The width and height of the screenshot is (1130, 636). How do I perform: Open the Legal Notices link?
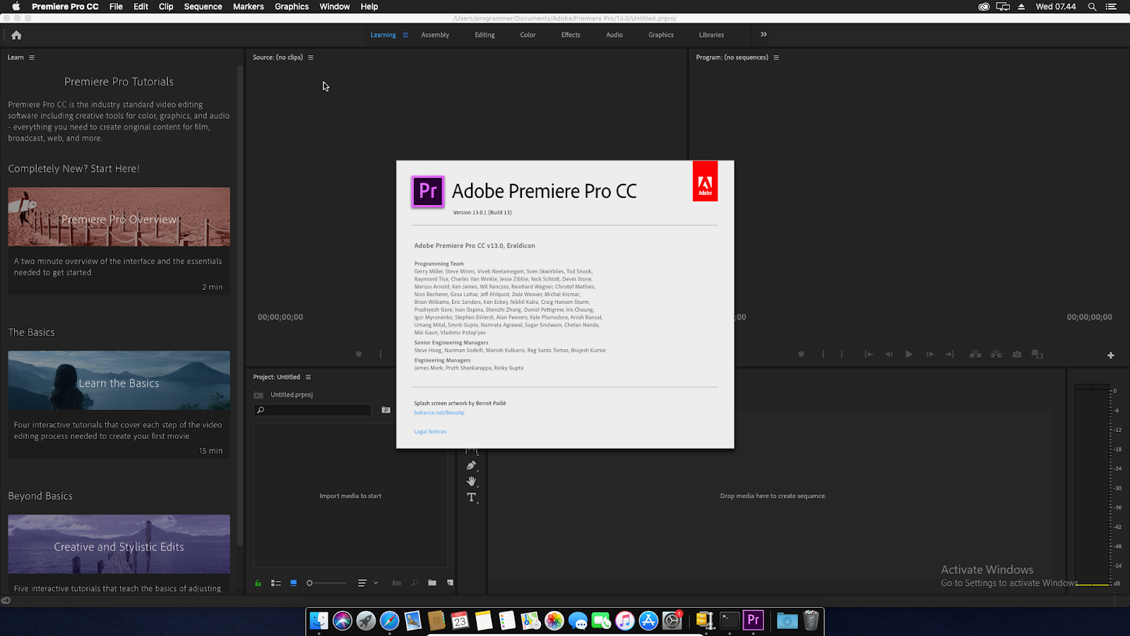tap(430, 432)
